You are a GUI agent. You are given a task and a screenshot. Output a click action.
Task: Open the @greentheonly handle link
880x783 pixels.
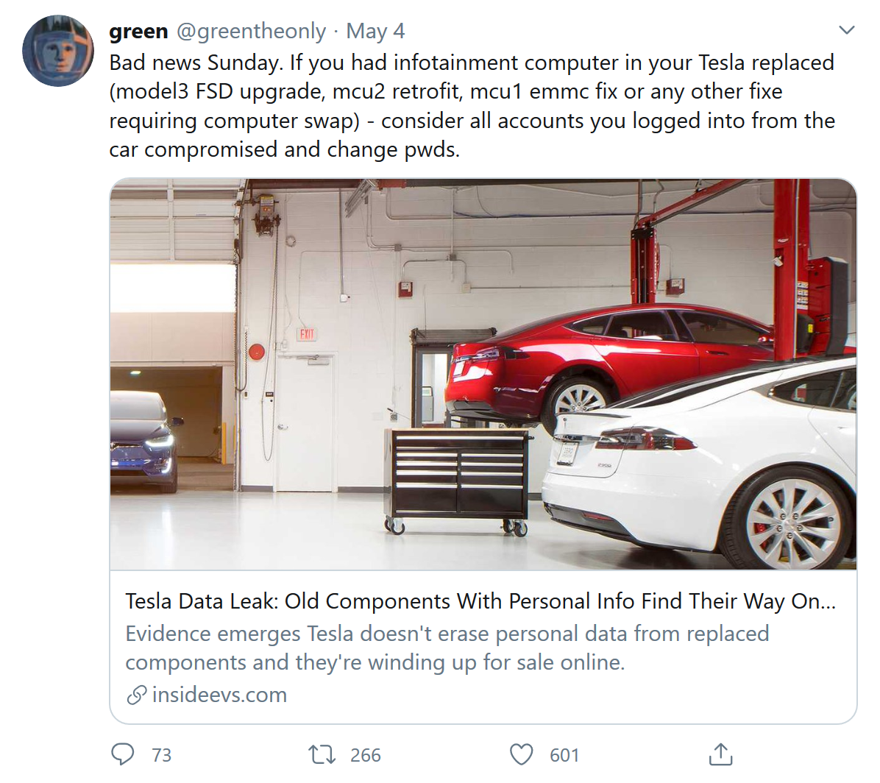[x=251, y=31]
